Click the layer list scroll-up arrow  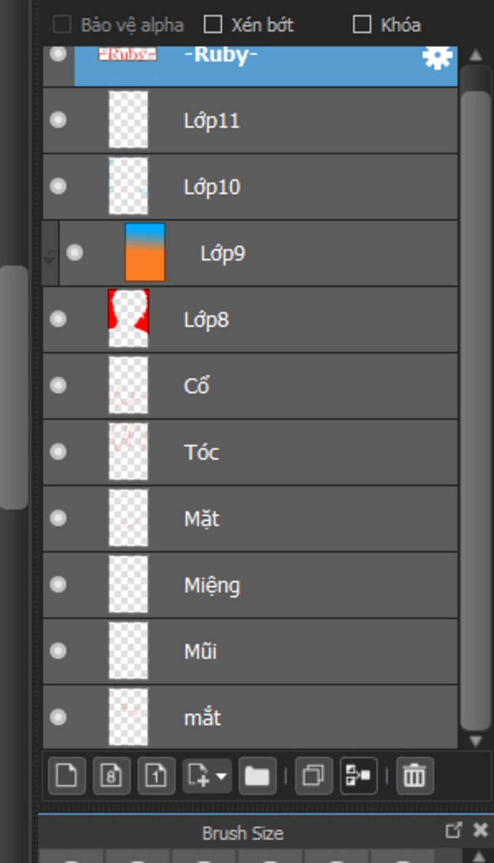476,56
